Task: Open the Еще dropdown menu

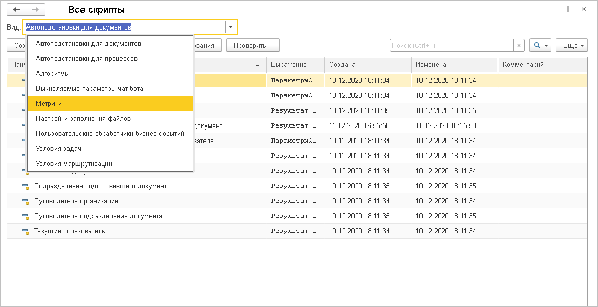Action: (x=571, y=46)
